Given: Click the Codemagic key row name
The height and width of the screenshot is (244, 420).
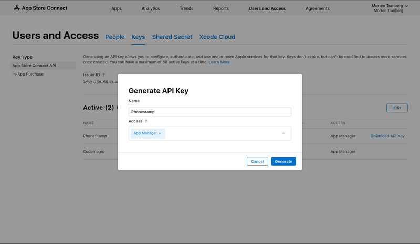Looking at the screenshot, I should coord(93,151).
